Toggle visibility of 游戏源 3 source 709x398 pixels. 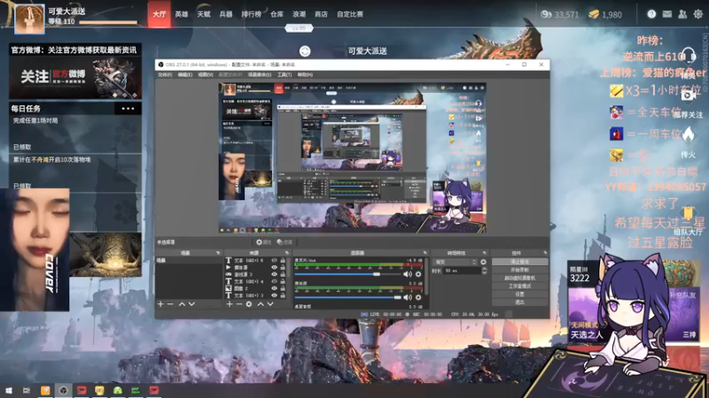274,274
